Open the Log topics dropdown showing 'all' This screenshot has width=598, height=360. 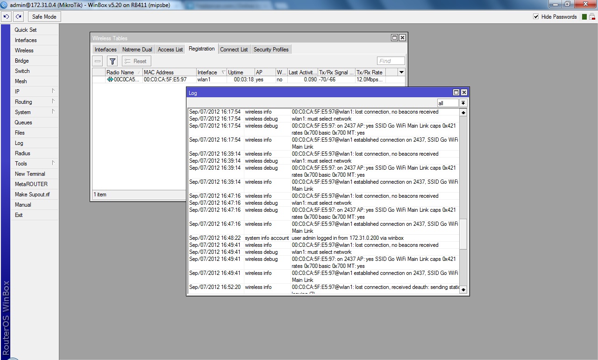[463, 103]
